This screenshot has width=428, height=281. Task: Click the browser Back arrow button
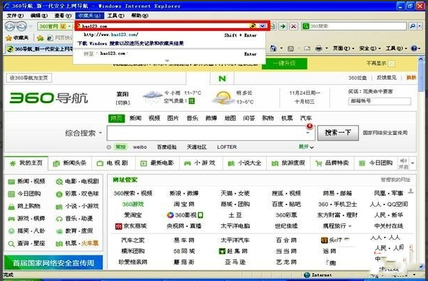coord(10,26)
